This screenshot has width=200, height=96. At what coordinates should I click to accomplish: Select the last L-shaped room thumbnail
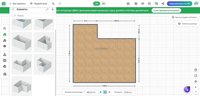pyautogui.click(x=22, y=86)
